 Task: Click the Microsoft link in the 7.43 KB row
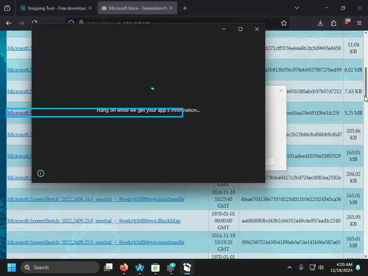coord(19,91)
